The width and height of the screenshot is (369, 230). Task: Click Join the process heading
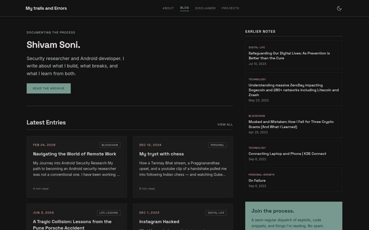[273, 211]
